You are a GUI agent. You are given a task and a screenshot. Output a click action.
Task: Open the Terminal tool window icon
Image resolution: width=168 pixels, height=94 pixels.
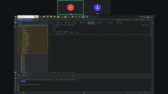(15, 84)
